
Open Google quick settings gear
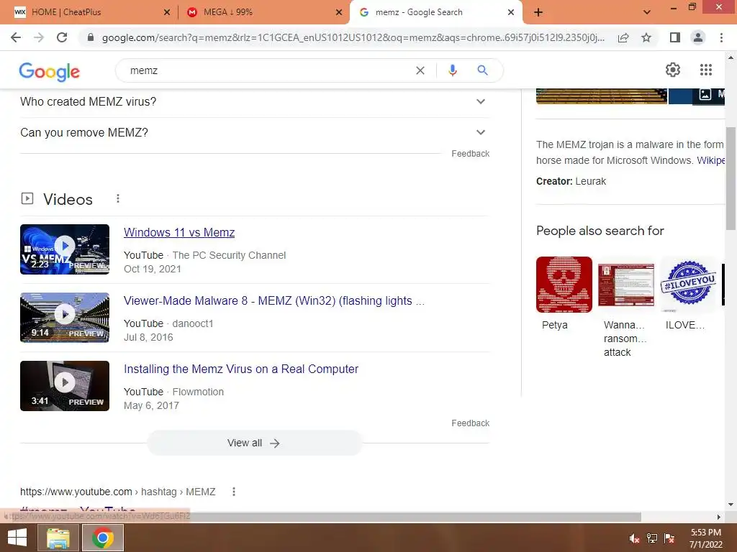[673, 70]
